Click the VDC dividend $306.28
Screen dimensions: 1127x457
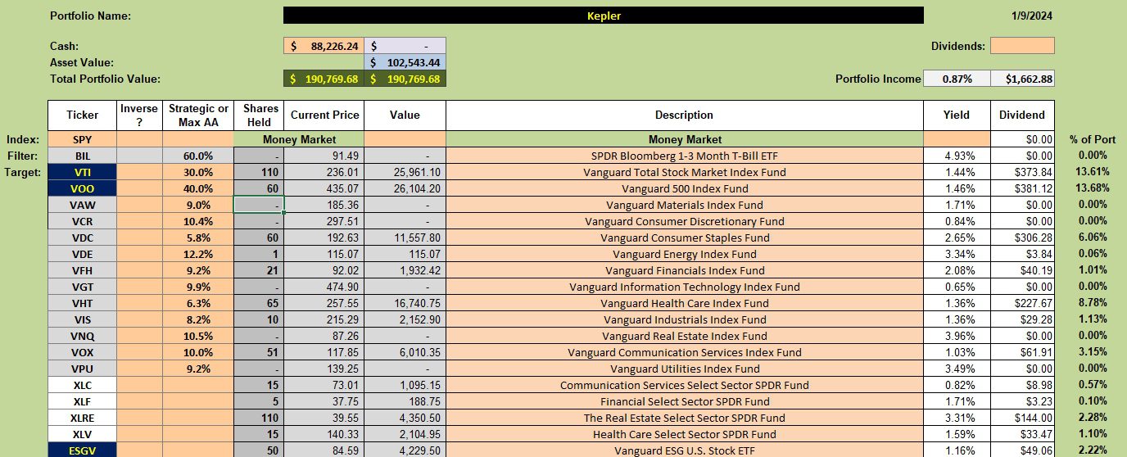pos(1022,238)
